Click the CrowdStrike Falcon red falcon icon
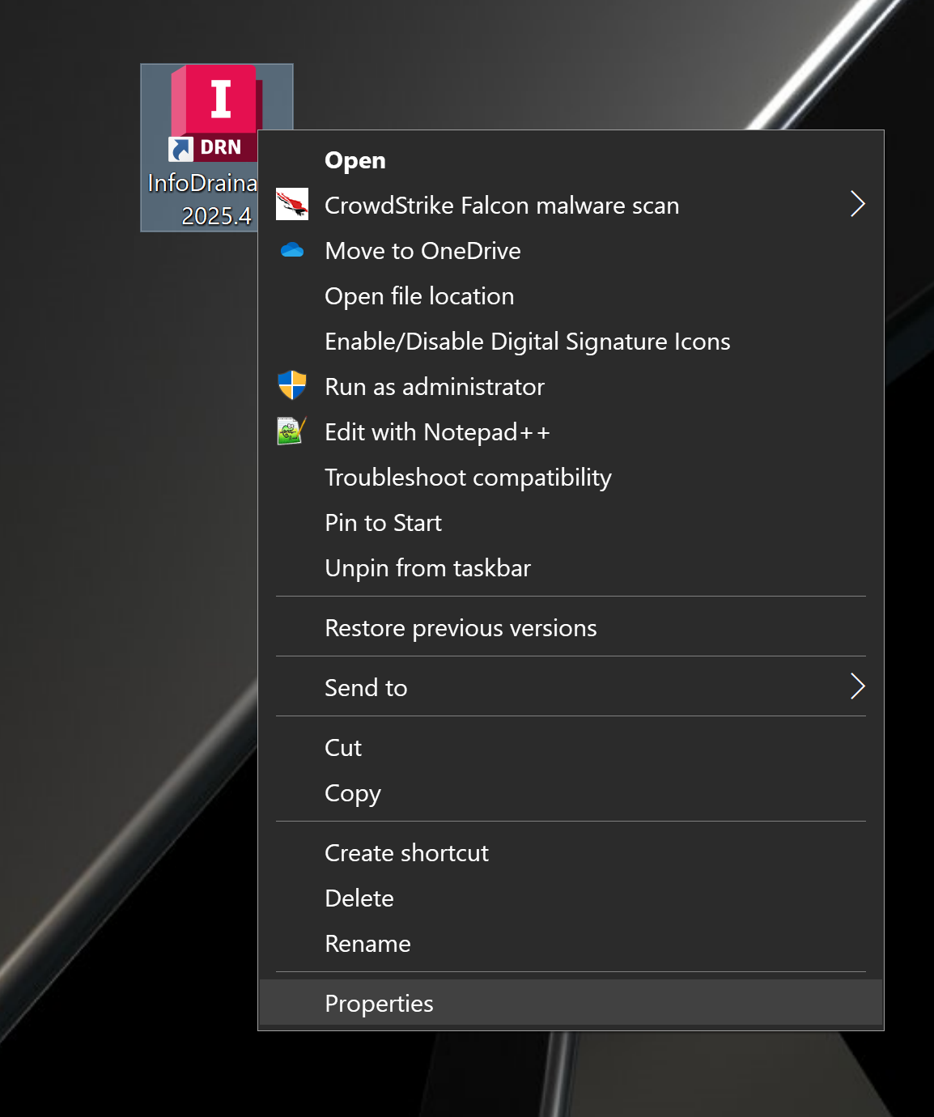This screenshot has width=934, height=1117. [x=292, y=205]
